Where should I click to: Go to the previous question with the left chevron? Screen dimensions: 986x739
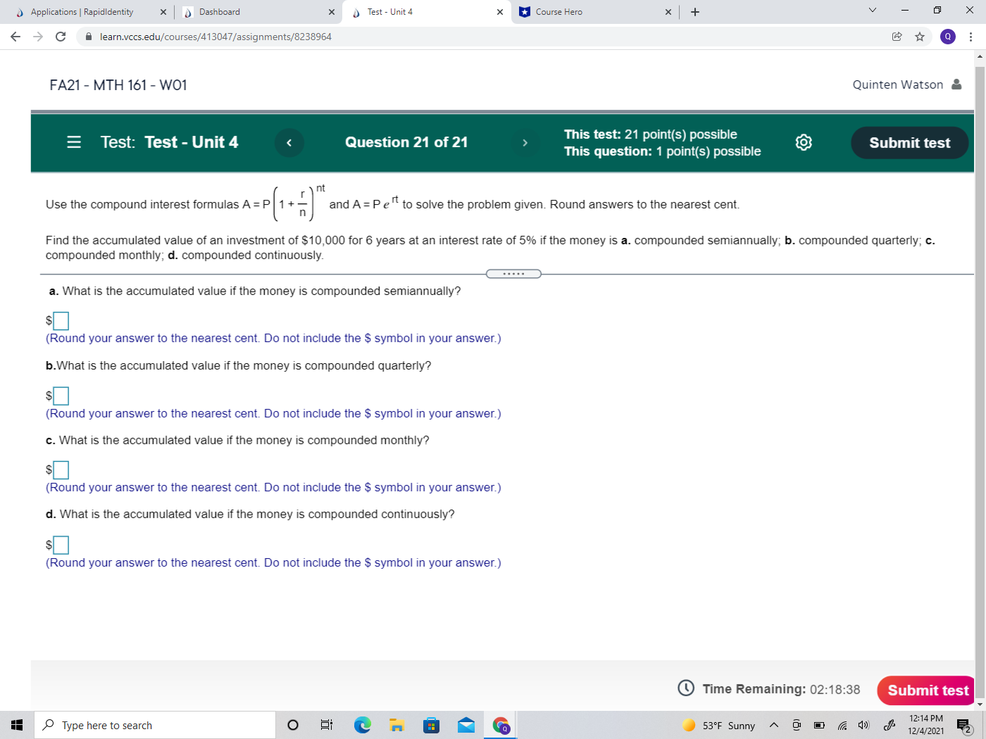pos(289,142)
